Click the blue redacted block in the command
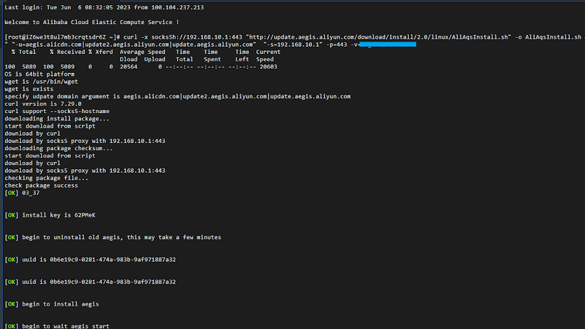 (x=387, y=44)
